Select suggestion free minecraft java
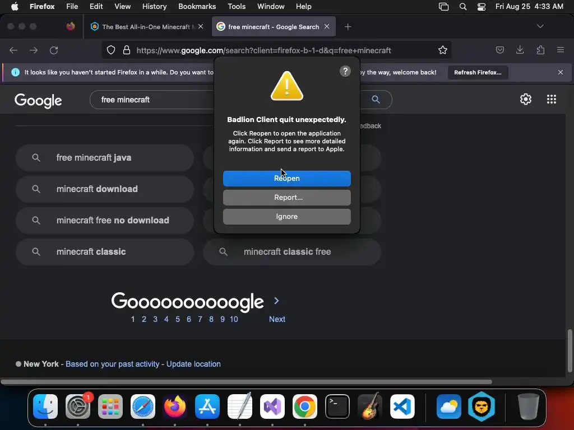 pos(104,157)
